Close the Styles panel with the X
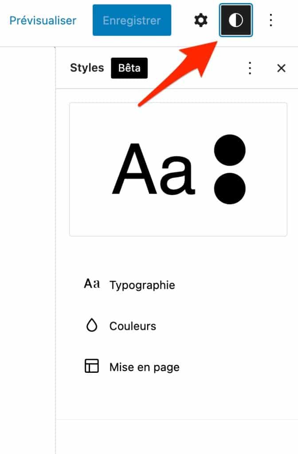This screenshot has height=454, width=298. coord(282,68)
